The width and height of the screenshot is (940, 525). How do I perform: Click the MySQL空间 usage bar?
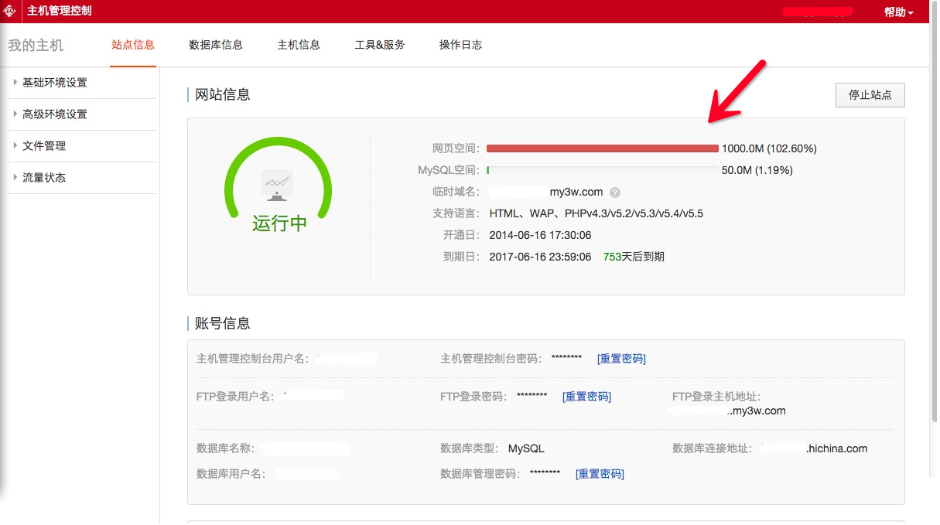(x=602, y=170)
